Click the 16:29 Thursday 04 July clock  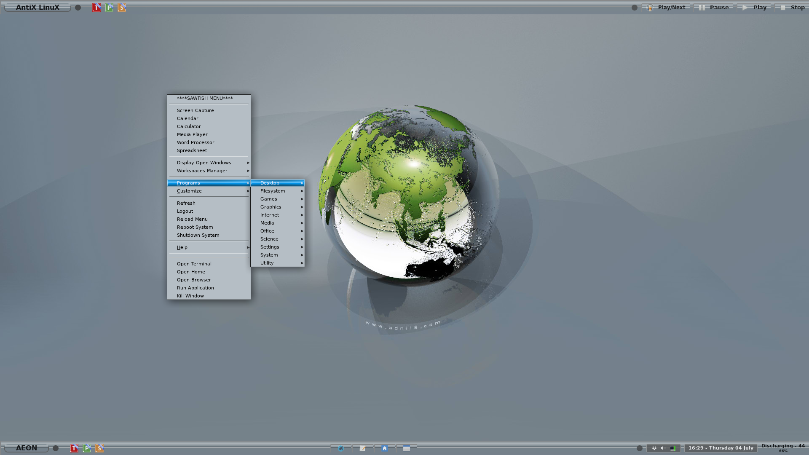721,448
